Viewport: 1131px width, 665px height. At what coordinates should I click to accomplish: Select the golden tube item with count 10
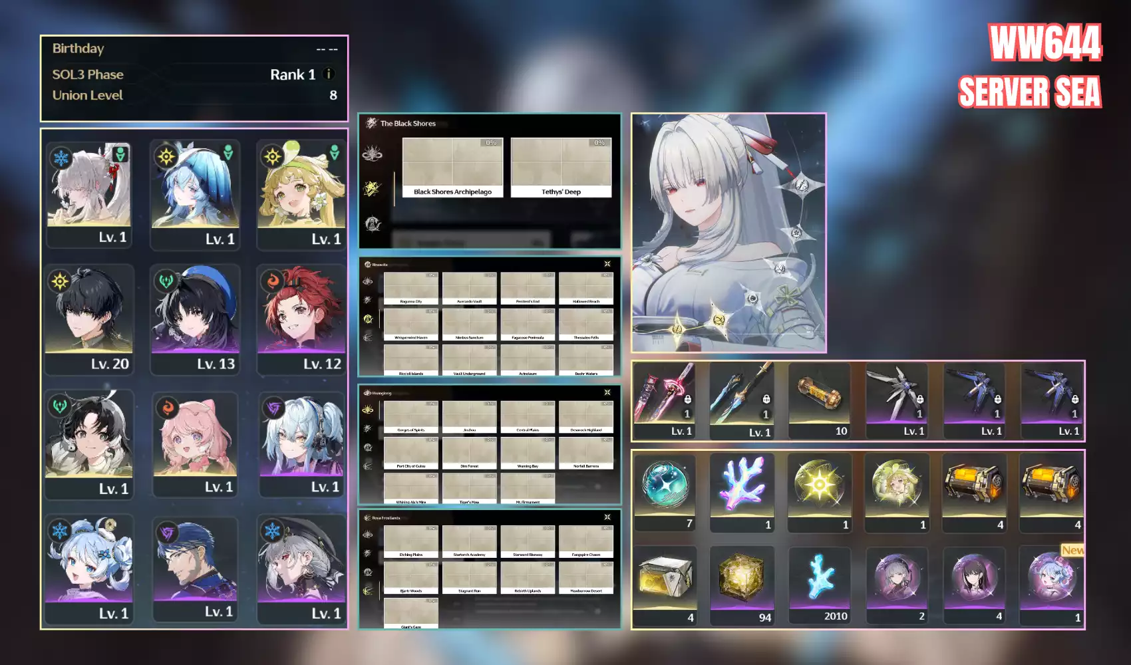click(x=820, y=401)
